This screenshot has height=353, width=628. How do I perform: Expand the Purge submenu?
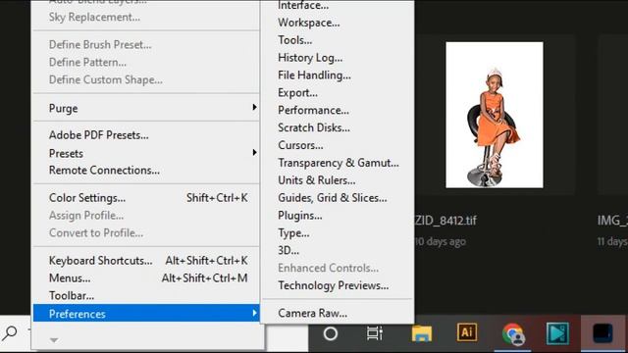[x=146, y=108]
